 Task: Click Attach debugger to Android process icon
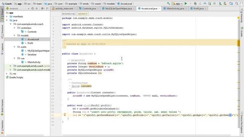[x=210, y=3]
